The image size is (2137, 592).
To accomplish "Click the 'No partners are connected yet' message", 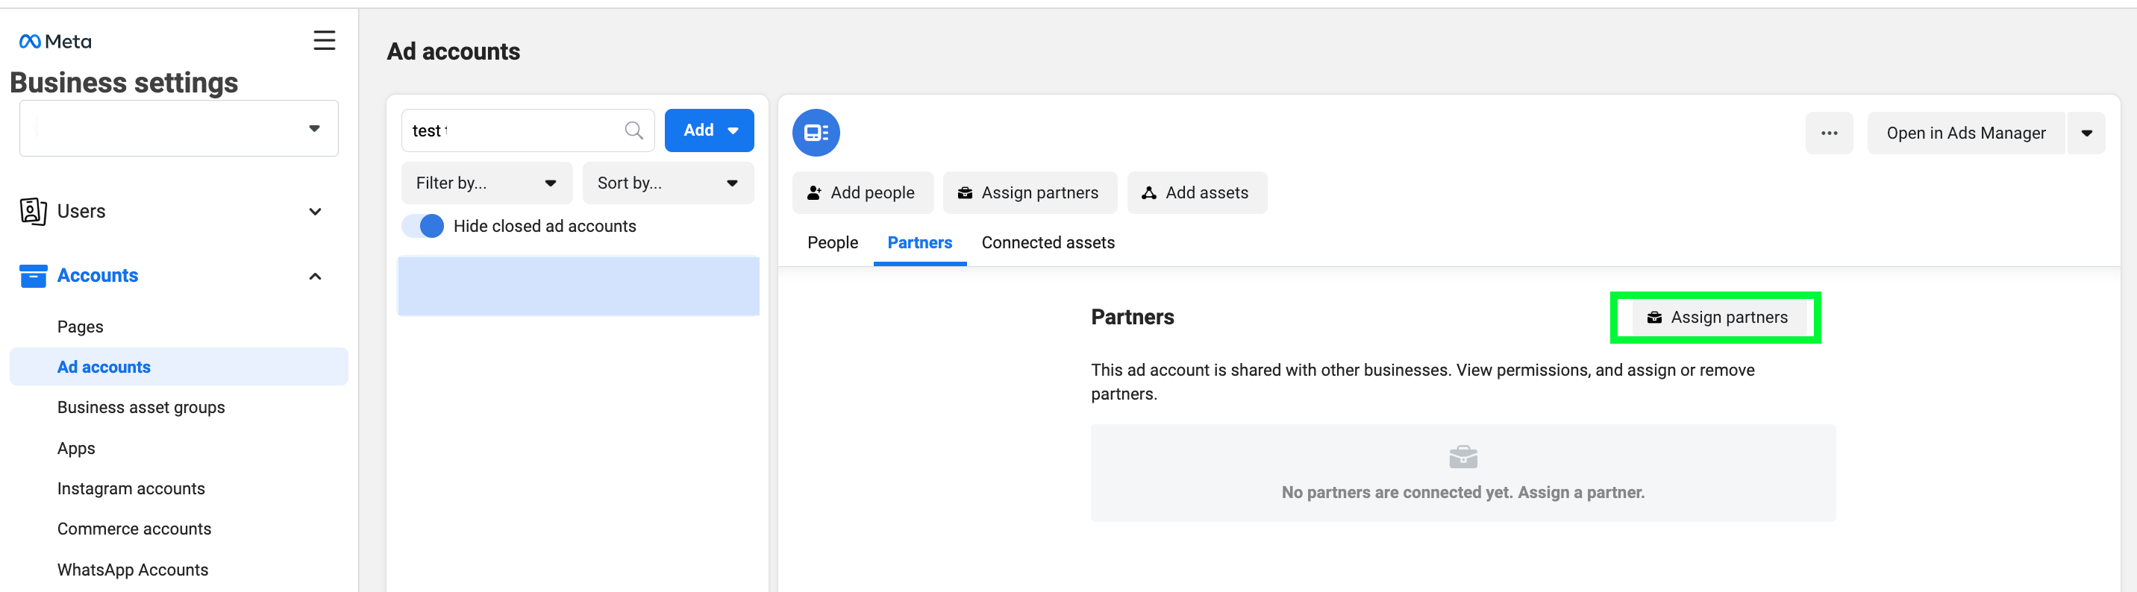I will click(x=1462, y=493).
